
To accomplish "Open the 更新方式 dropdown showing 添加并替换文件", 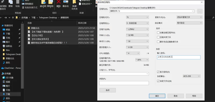I will click(x=189, y=17).
